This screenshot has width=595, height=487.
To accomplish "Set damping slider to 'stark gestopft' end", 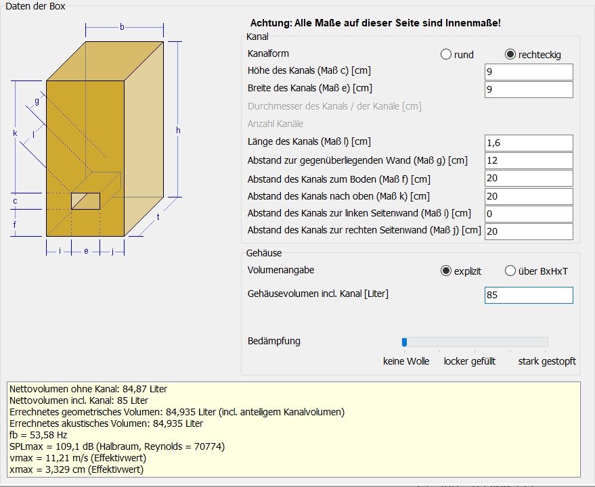I will click(x=546, y=342).
